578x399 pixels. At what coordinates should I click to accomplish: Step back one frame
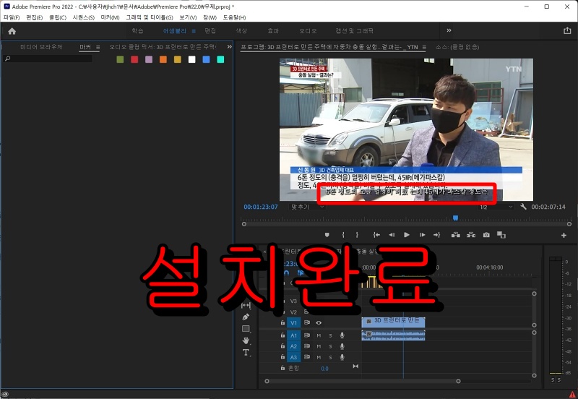pyautogui.click(x=392, y=235)
